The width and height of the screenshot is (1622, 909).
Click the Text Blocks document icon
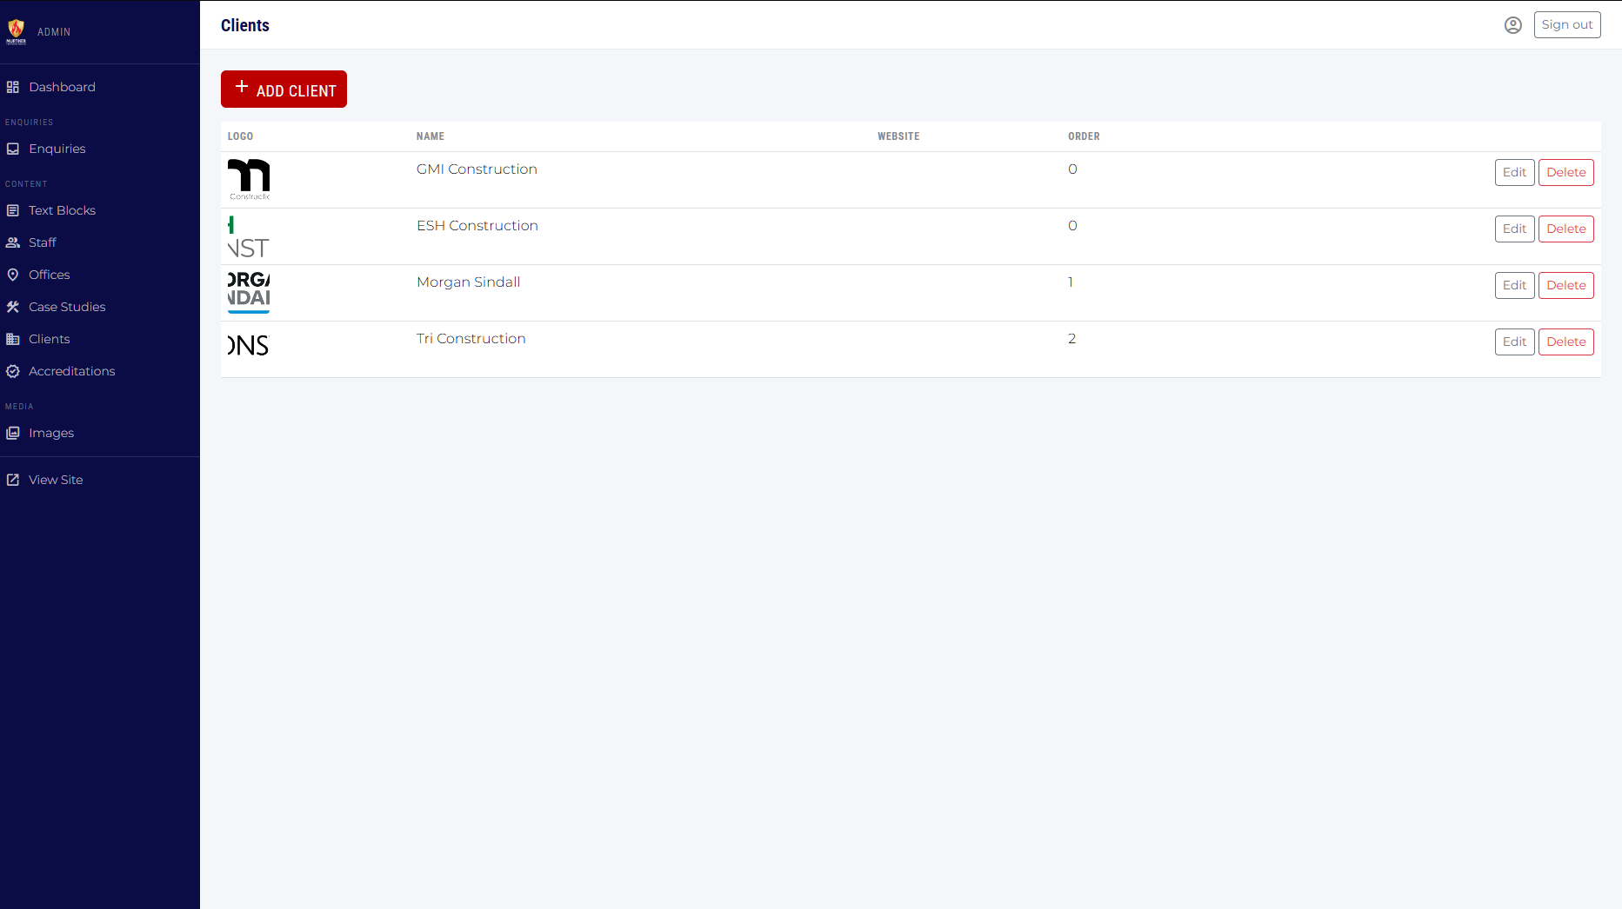pyautogui.click(x=13, y=210)
